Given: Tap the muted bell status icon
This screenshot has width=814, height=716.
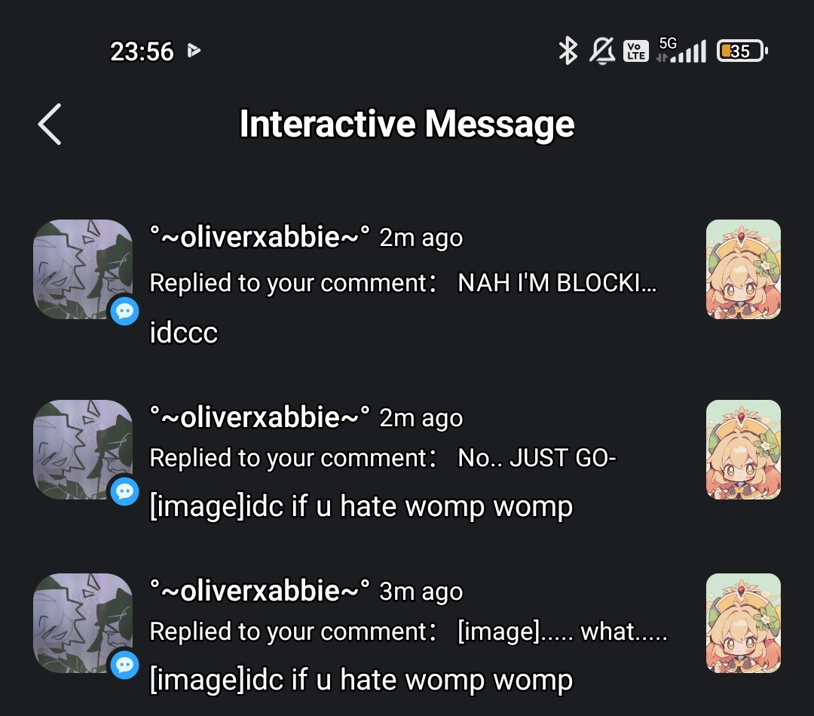Looking at the screenshot, I should [x=602, y=51].
